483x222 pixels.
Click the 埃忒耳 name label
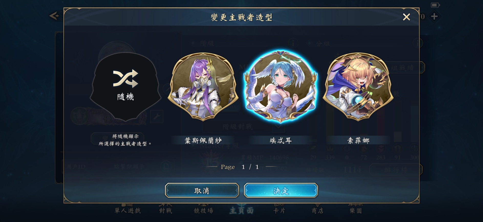[281, 140]
